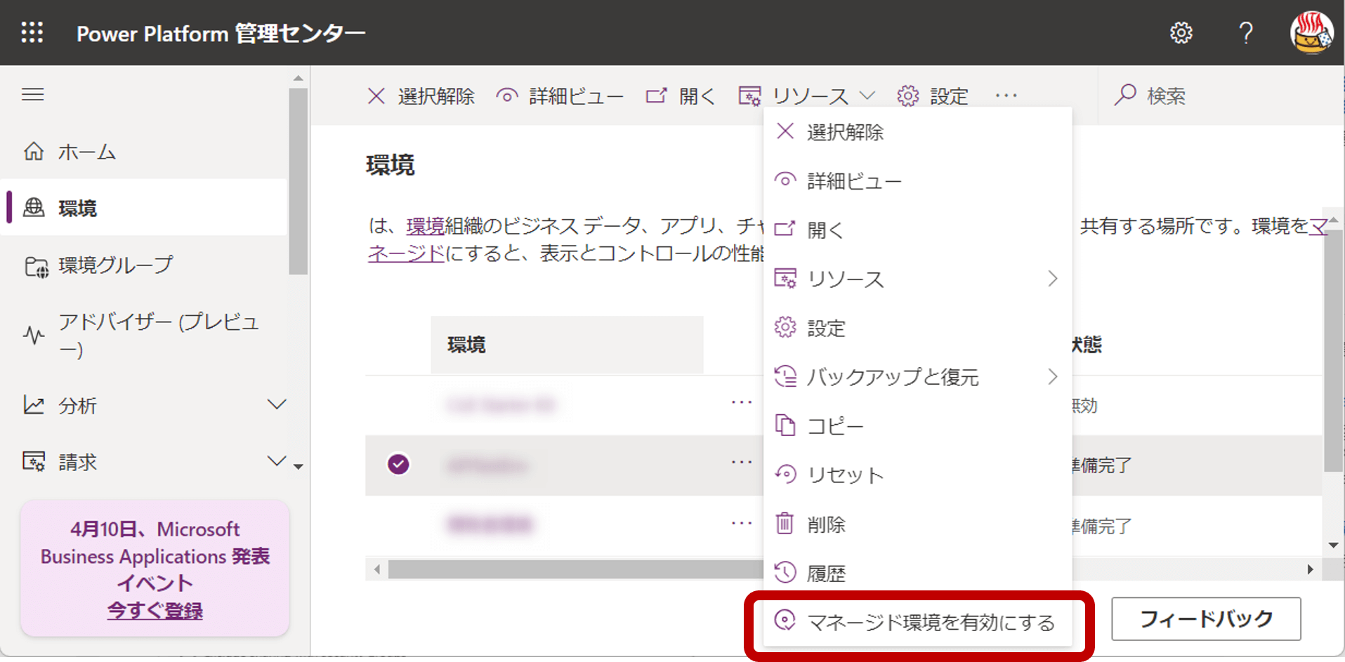Click the table scroll-left arrow
Image resolution: width=1345 pixels, height=662 pixels.
pyautogui.click(x=377, y=569)
